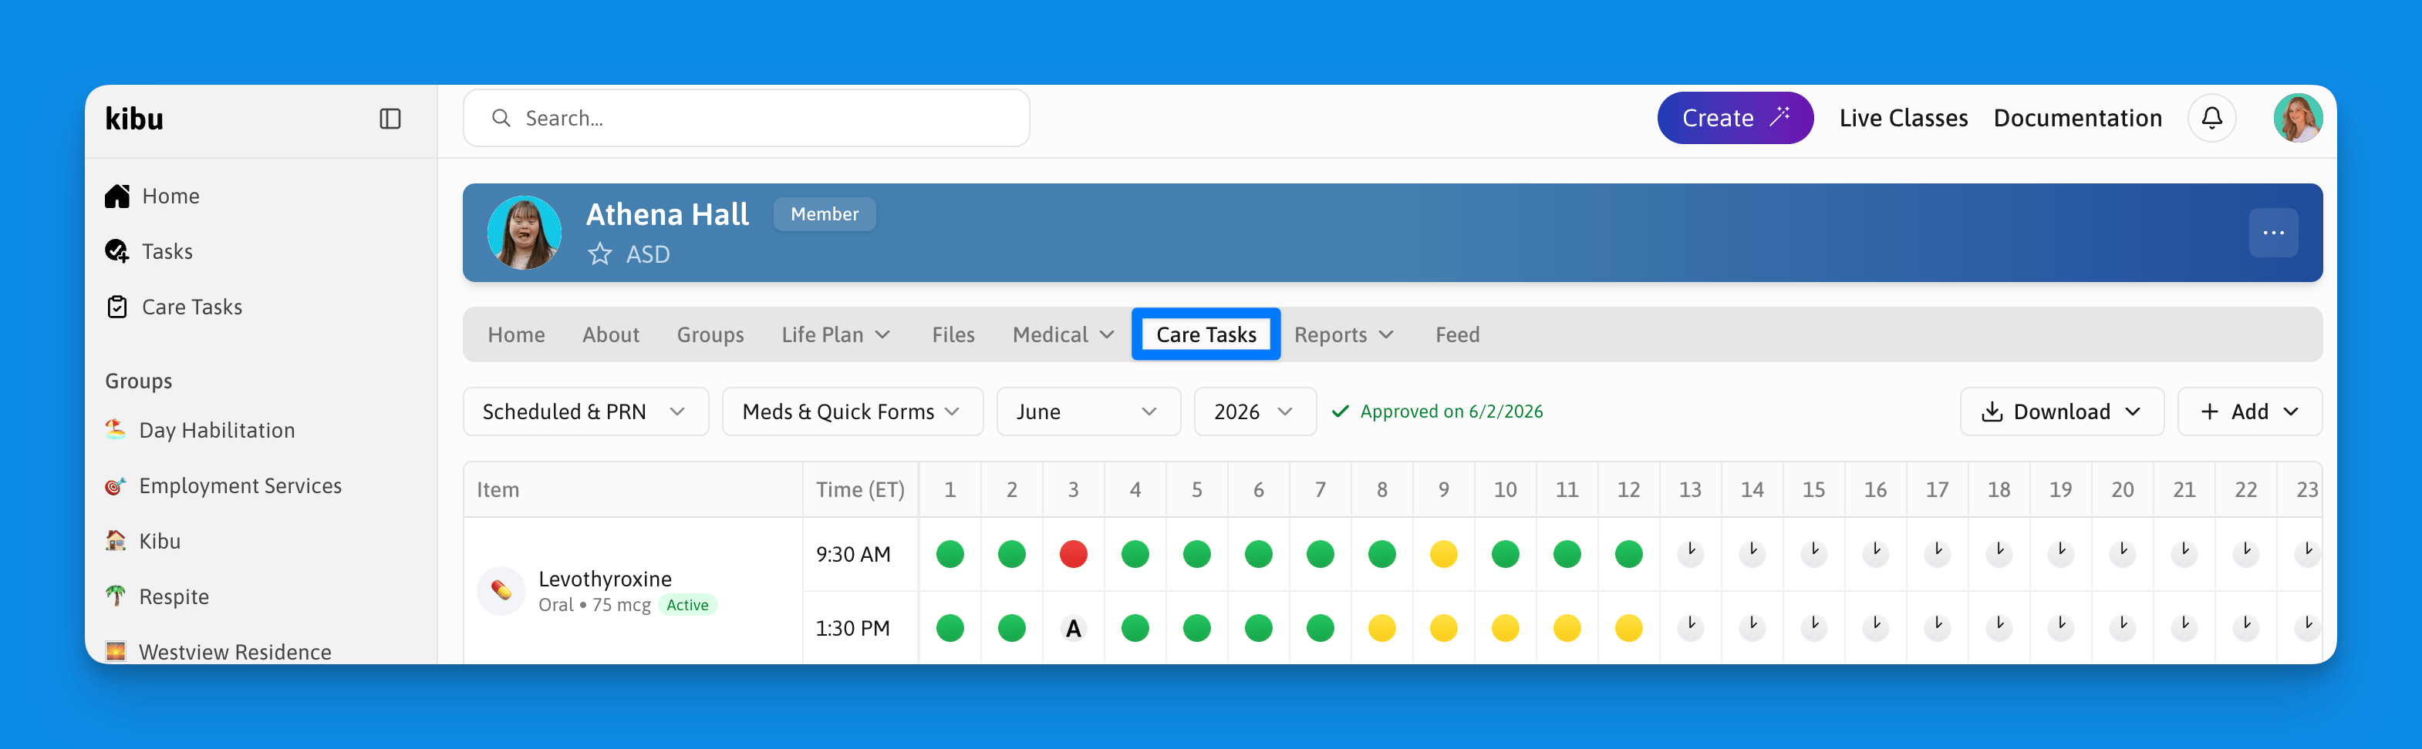Click the kibu logo
This screenshot has height=749, width=2422.
click(134, 119)
